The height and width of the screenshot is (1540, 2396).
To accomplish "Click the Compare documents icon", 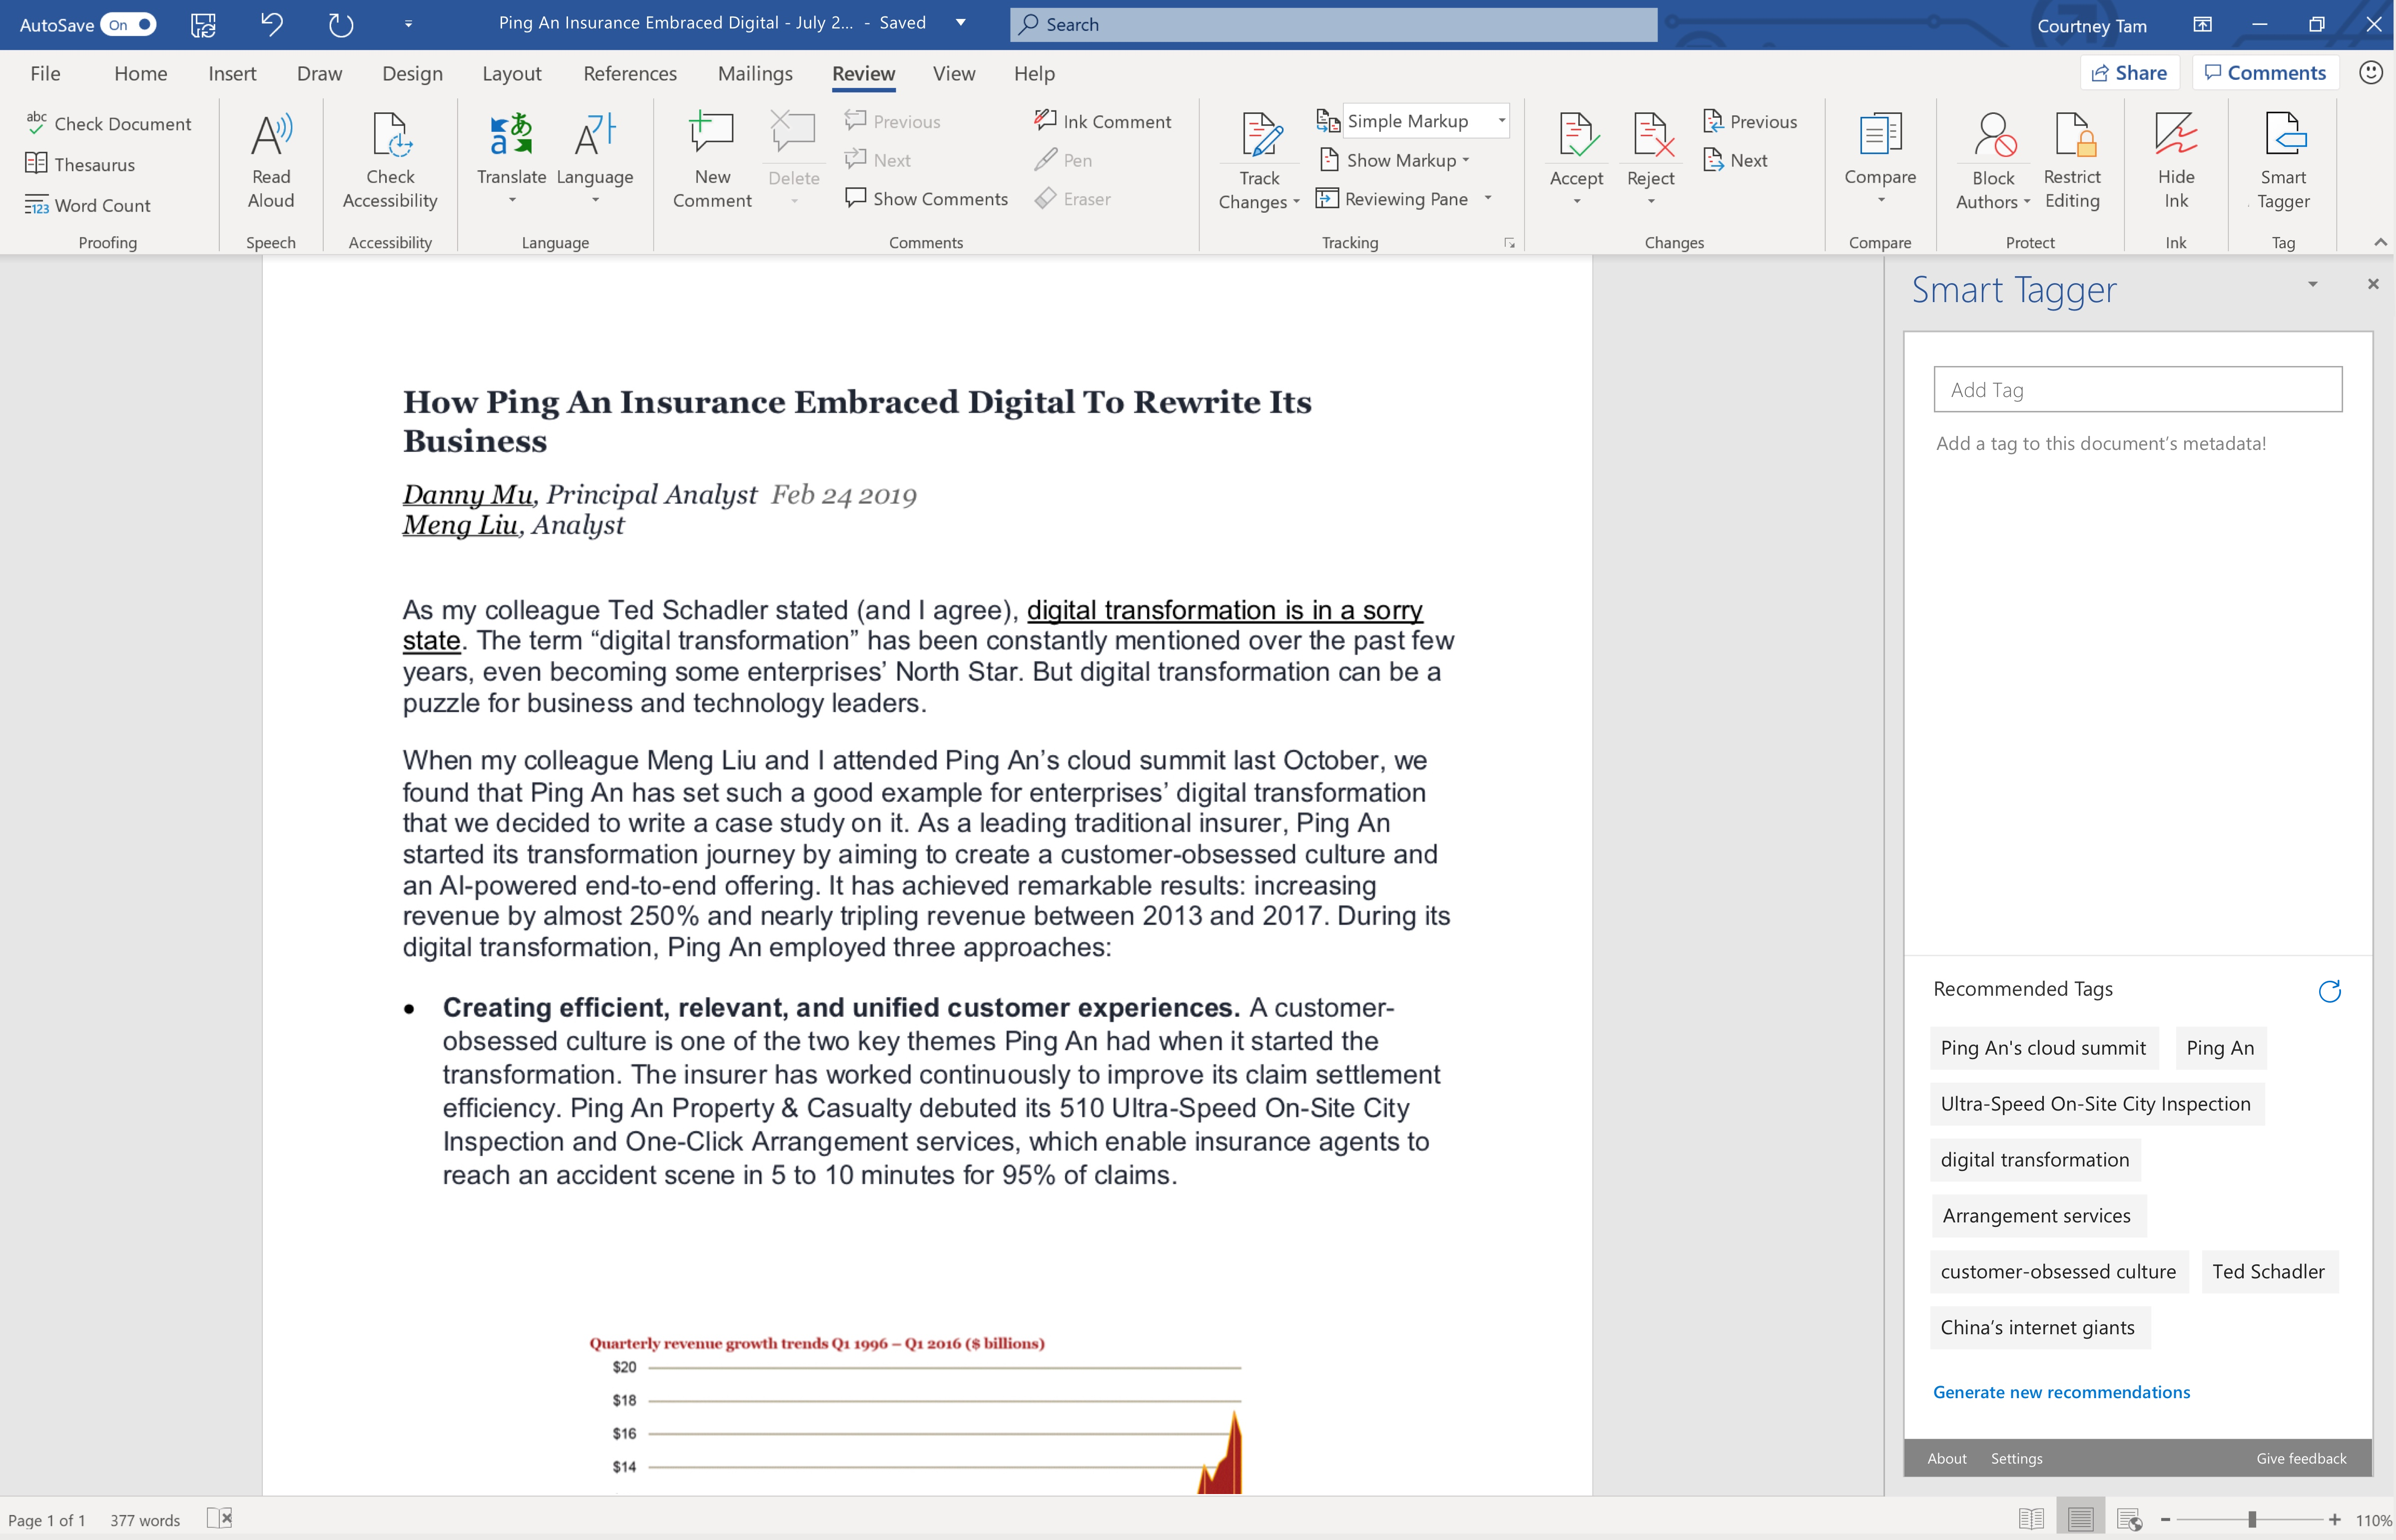I will [1880, 135].
